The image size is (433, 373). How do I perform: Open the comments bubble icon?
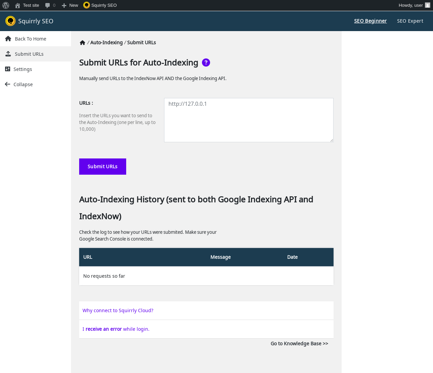click(x=48, y=5)
